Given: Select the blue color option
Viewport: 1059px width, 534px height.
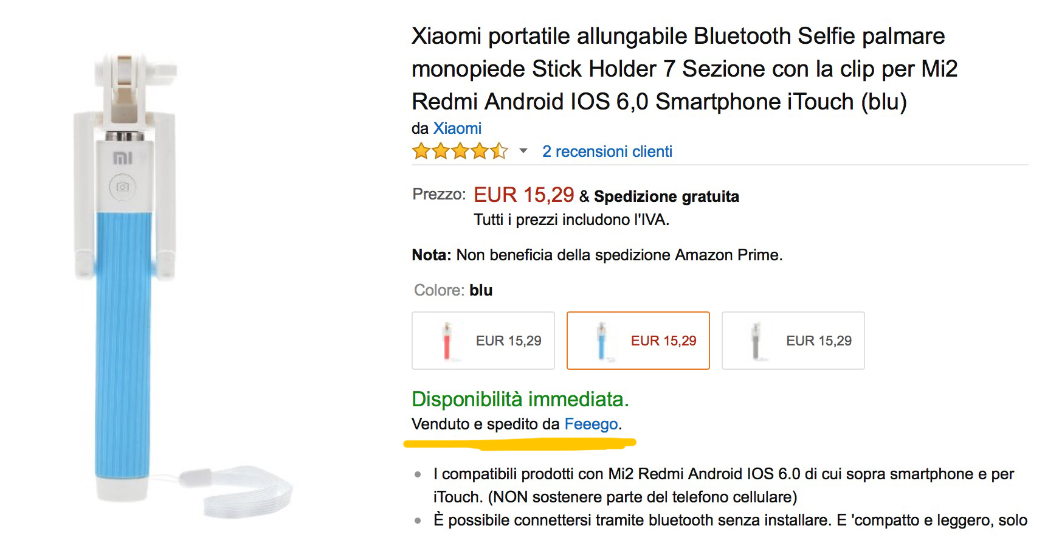Looking at the screenshot, I should pyautogui.click(x=638, y=341).
